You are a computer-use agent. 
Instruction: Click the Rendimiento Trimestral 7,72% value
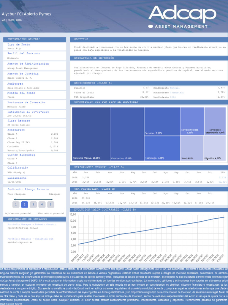tap(221, 92)
